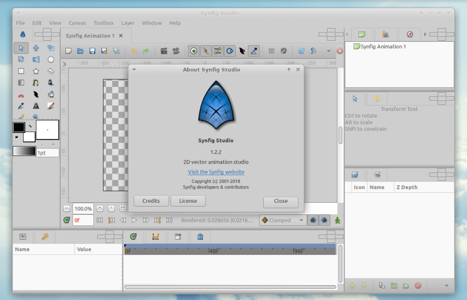Viewport: 467px width, 300px height.
Task: Open the Layer menu
Action: (x=127, y=23)
